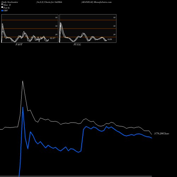Click the peak of the white Close price line
Image resolution: width=177 pixels, height=177 pixels.
[23, 81]
